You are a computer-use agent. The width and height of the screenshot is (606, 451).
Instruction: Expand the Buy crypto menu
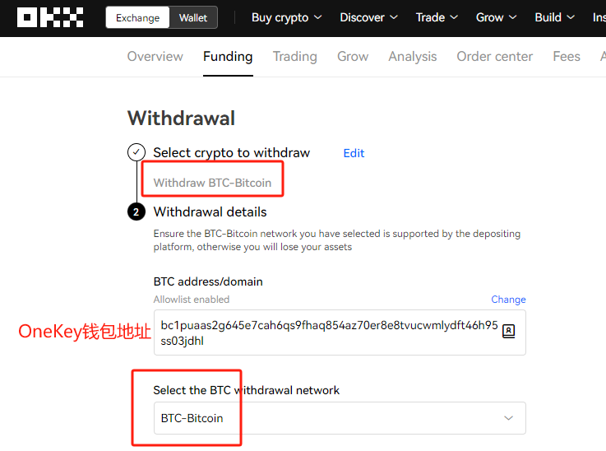286,18
